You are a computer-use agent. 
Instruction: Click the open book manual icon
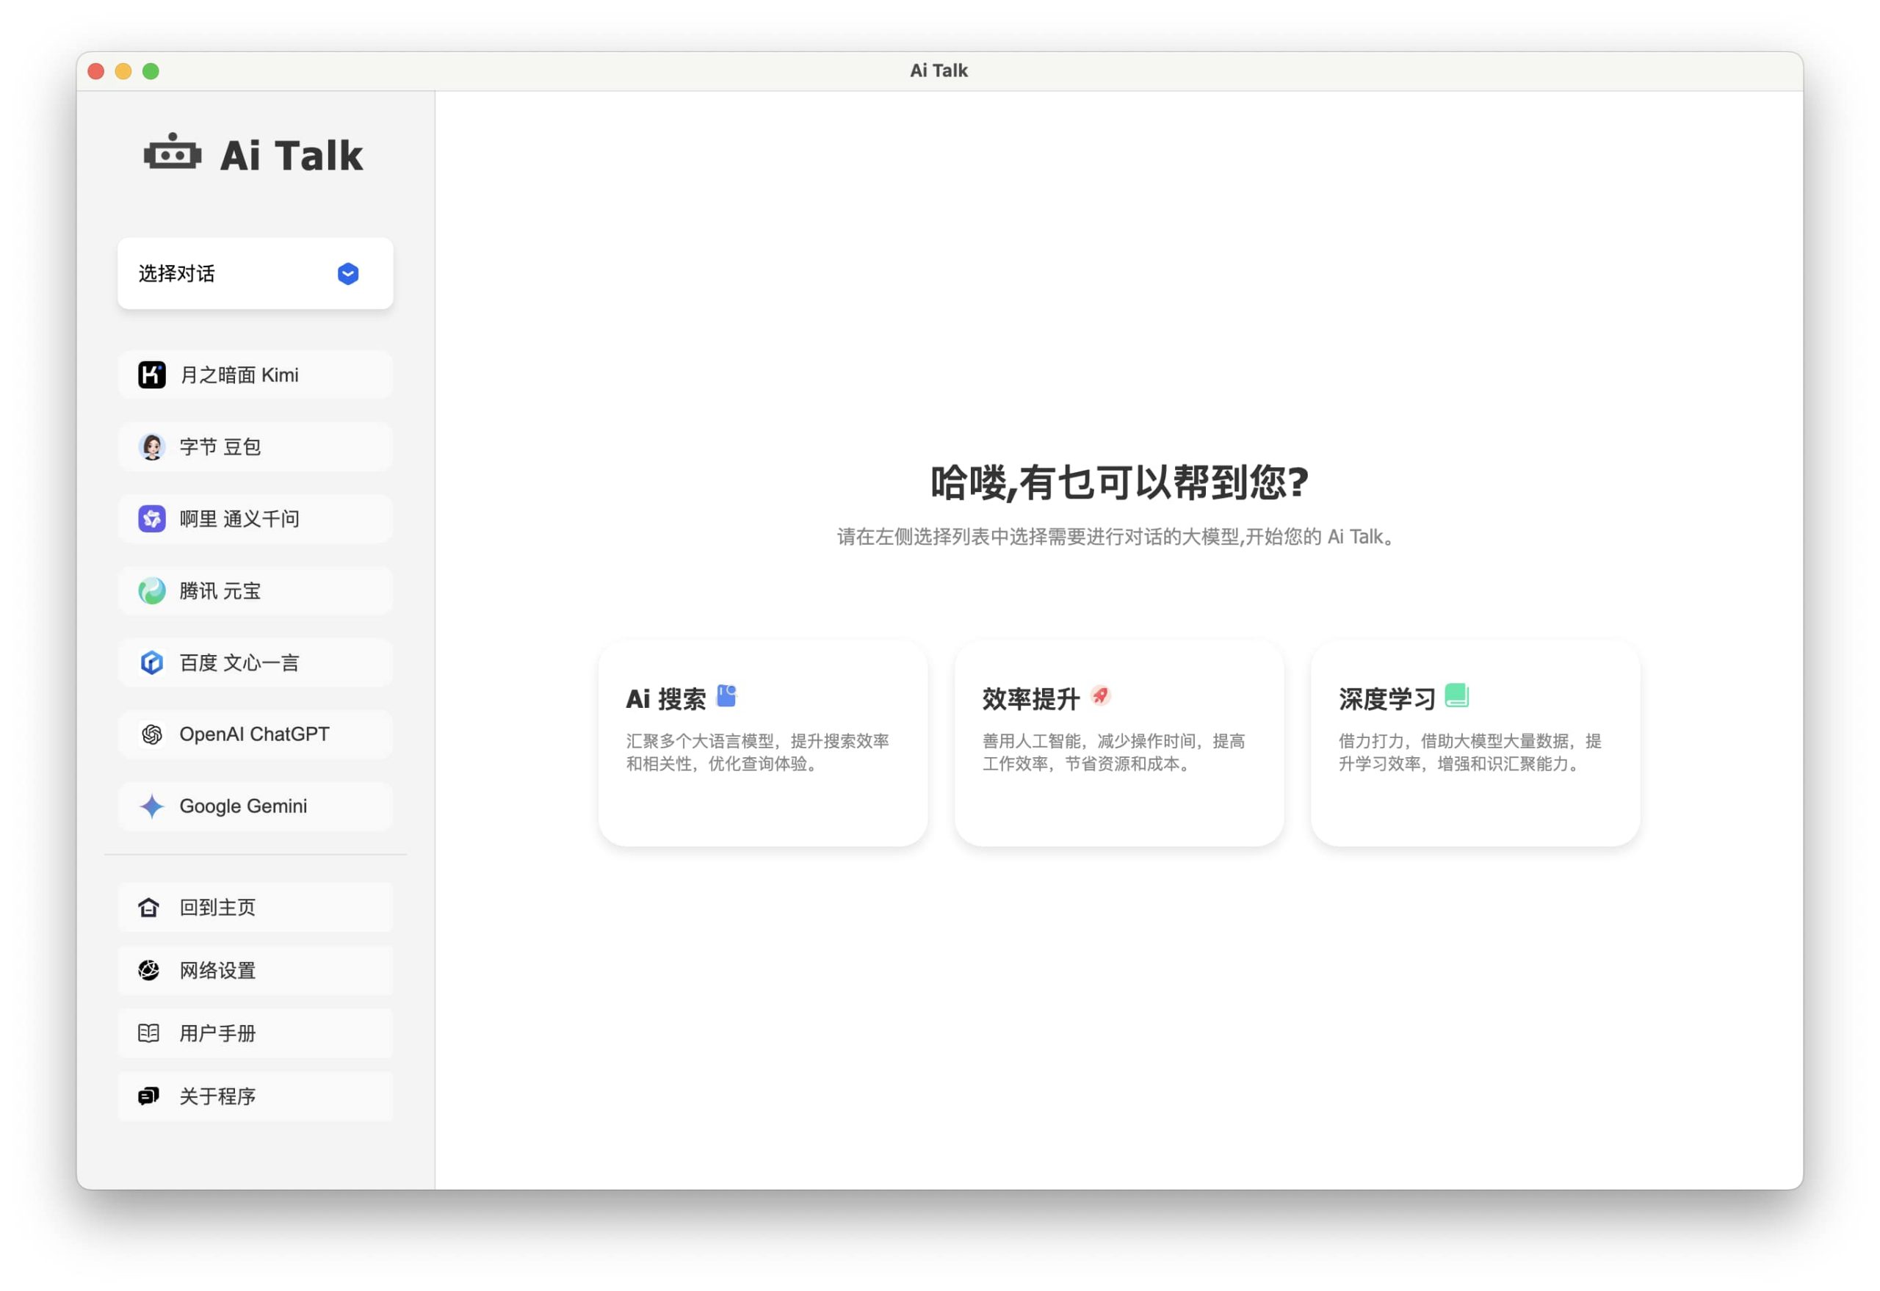click(149, 1033)
